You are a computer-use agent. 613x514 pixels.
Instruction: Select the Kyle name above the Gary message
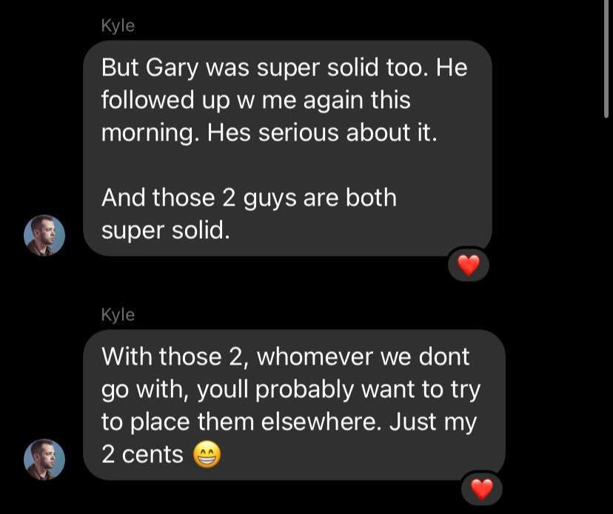pos(118,26)
